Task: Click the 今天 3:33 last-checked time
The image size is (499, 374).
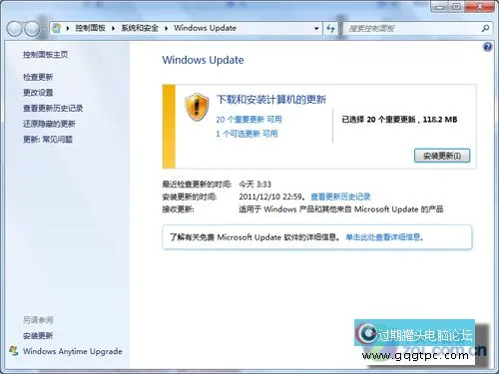Action: pyautogui.click(x=255, y=185)
